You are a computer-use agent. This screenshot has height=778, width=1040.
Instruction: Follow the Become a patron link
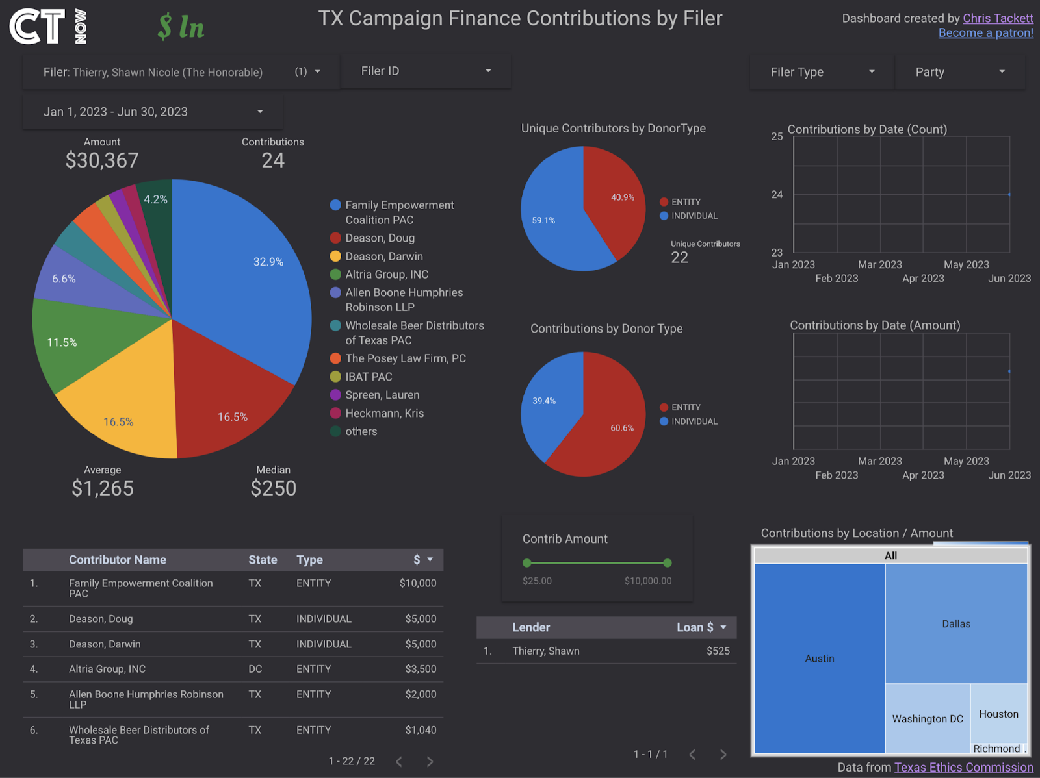[x=985, y=33]
